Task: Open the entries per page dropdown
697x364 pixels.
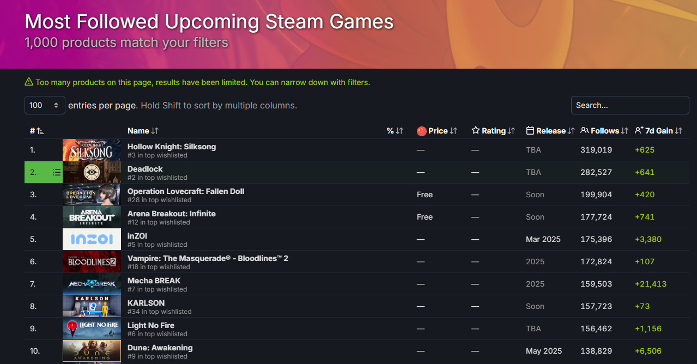Action: (45, 105)
